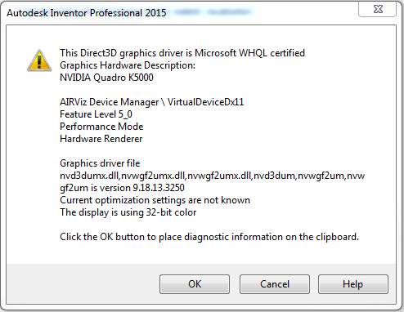
Task: Select the WHQL certified driver line
Action: pos(182,53)
